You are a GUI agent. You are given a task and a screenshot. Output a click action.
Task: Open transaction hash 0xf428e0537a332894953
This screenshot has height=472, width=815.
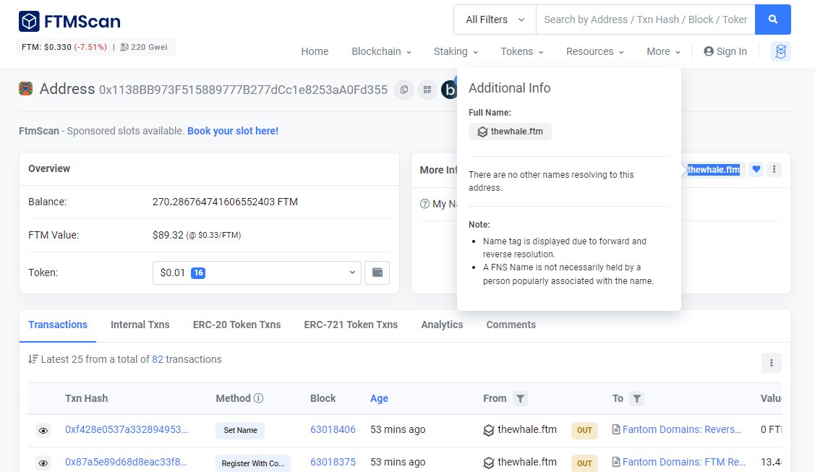[x=127, y=429]
